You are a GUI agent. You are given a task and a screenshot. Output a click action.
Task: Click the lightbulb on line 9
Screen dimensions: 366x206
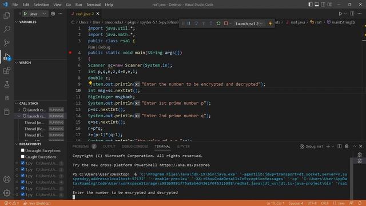(90, 84)
